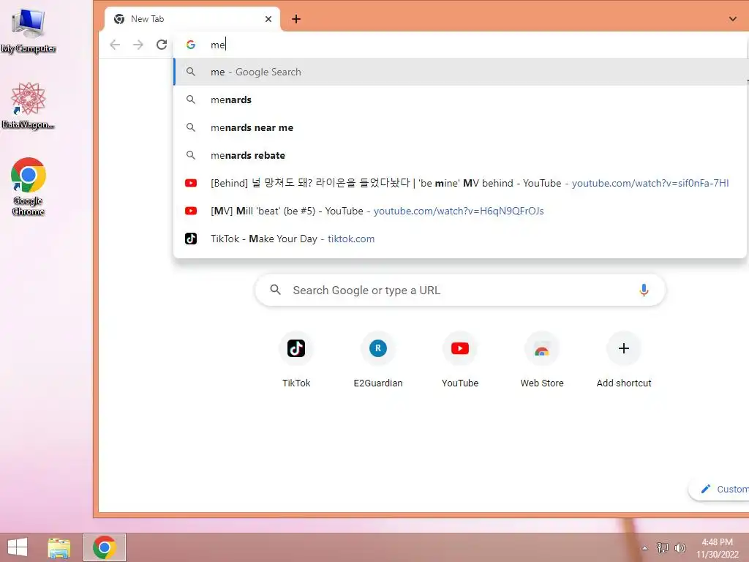Open the Web Store shortcut tile
The image size is (749, 562).
click(542, 359)
